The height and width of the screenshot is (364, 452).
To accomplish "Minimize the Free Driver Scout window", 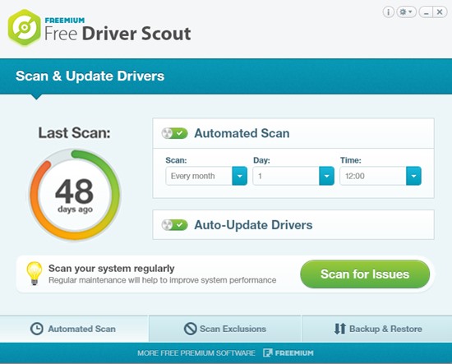I will click(426, 12).
